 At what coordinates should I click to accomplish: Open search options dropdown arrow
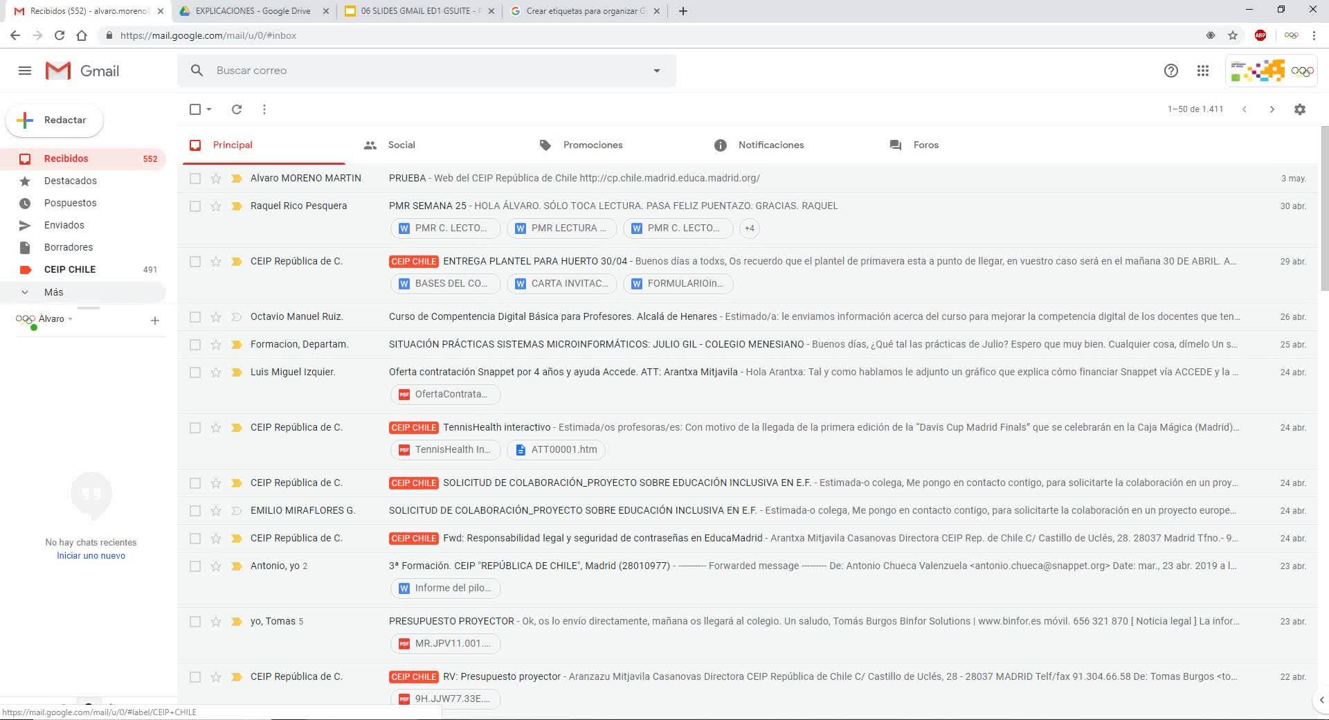656,71
